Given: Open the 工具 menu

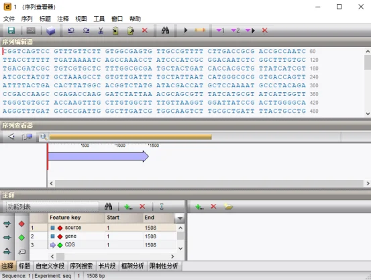Looking at the screenshot, I should [99, 19].
